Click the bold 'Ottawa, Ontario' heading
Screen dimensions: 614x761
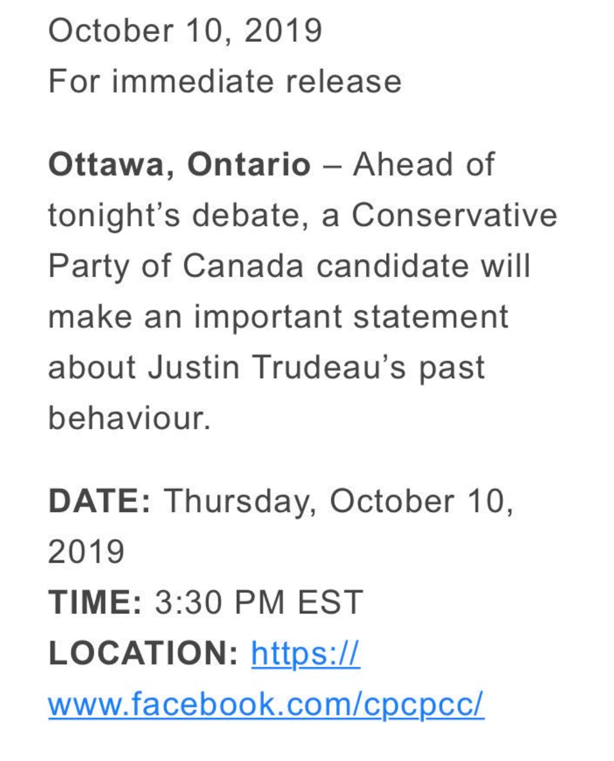click(179, 165)
